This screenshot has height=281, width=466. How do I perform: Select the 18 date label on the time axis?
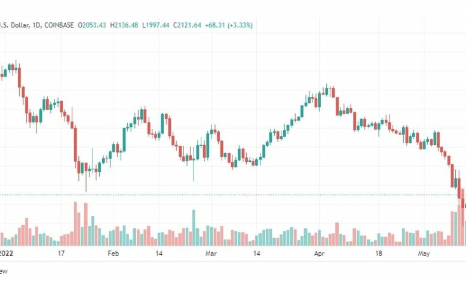pos(378,253)
